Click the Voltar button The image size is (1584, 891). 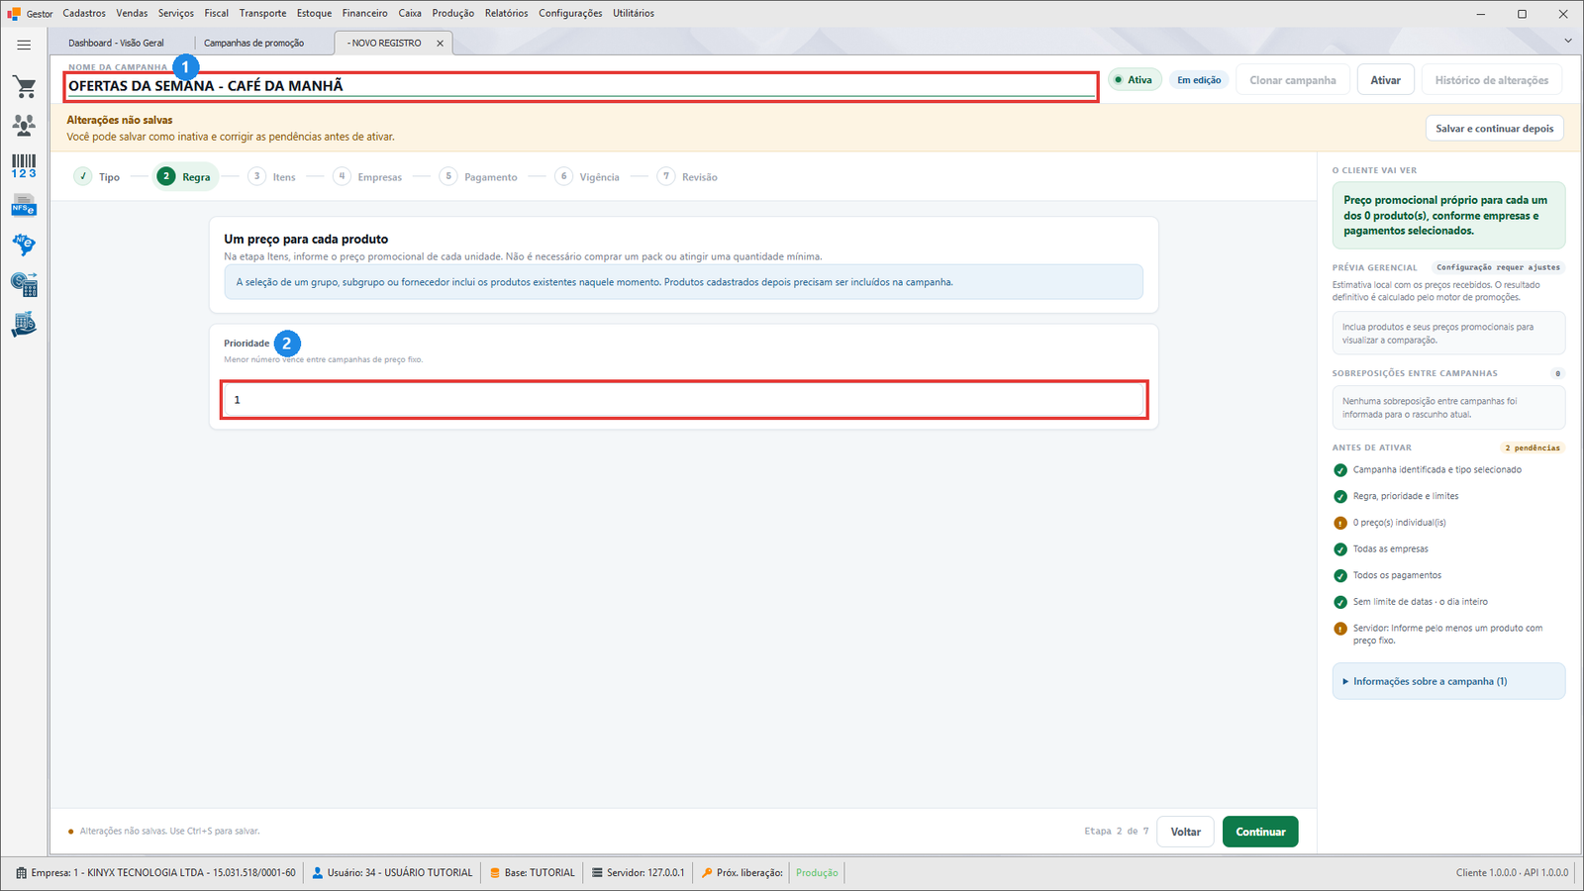click(1185, 832)
